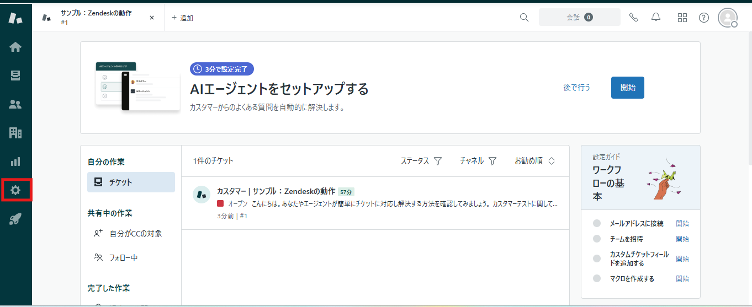The height and width of the screenshot is (307, 752).
Task: Click the 57分 badge on ticket
Action: coord(346,192)
